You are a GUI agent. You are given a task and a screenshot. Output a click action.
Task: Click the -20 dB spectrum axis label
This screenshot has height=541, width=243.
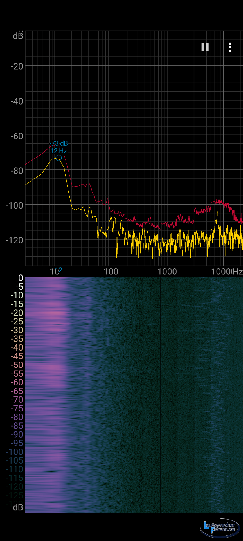(x=17, y=66)
